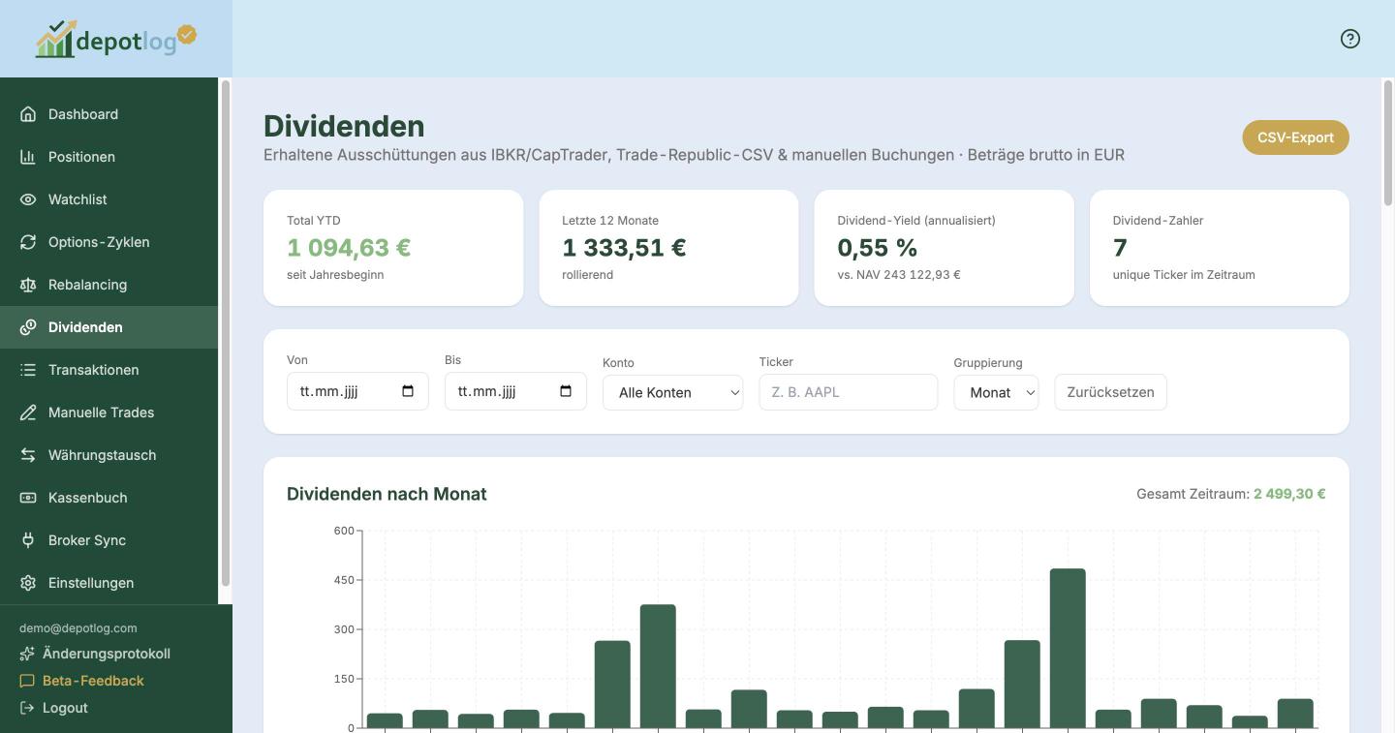The width and height of the screenshot is (1395, 733).
Task: Click the Options-Zyklen refresh icon
Action: (x=28, y=242)
